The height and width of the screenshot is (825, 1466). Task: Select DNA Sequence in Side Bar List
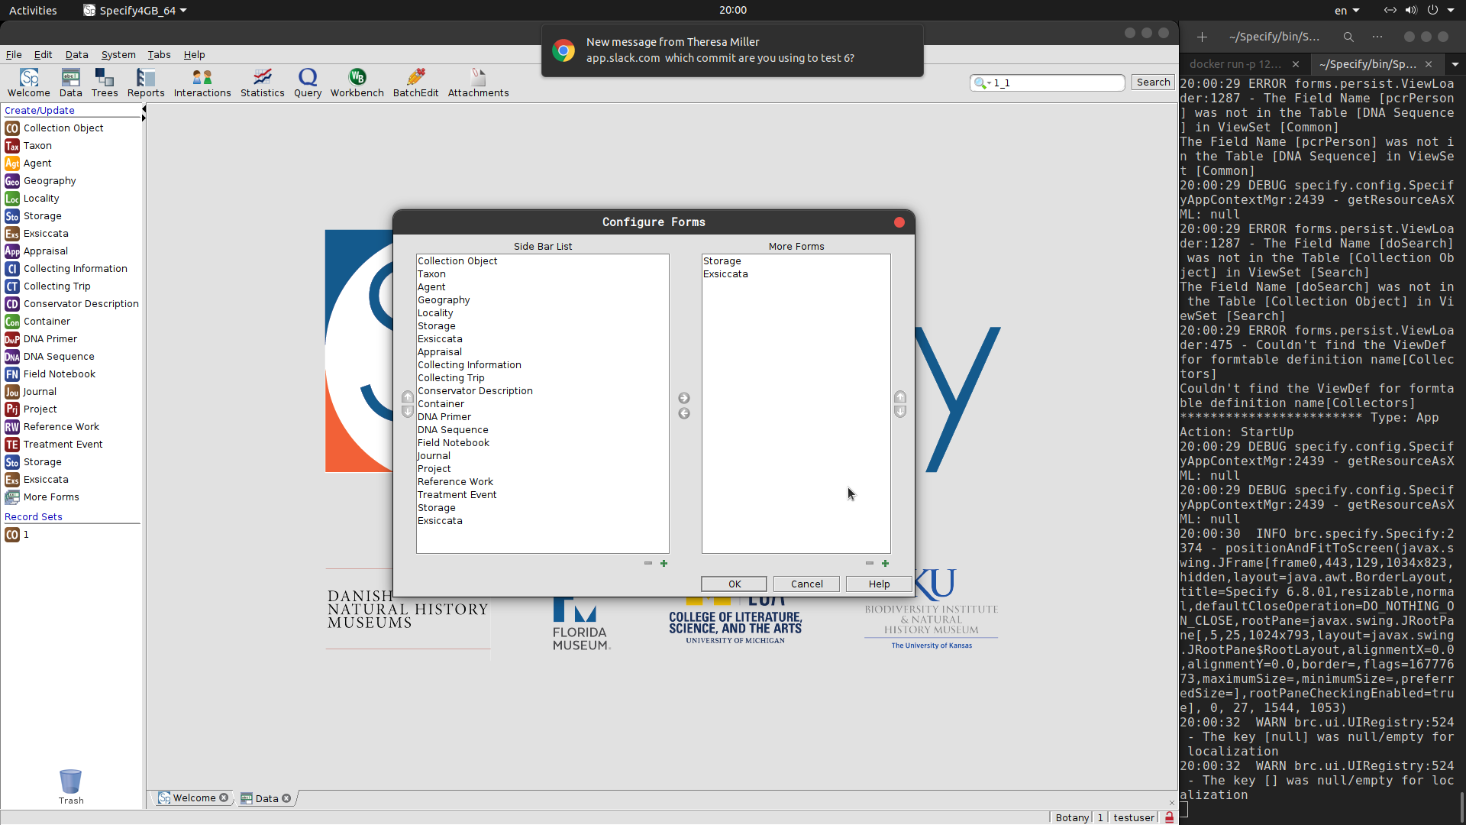pyautogui.click(x=453, y=430)
